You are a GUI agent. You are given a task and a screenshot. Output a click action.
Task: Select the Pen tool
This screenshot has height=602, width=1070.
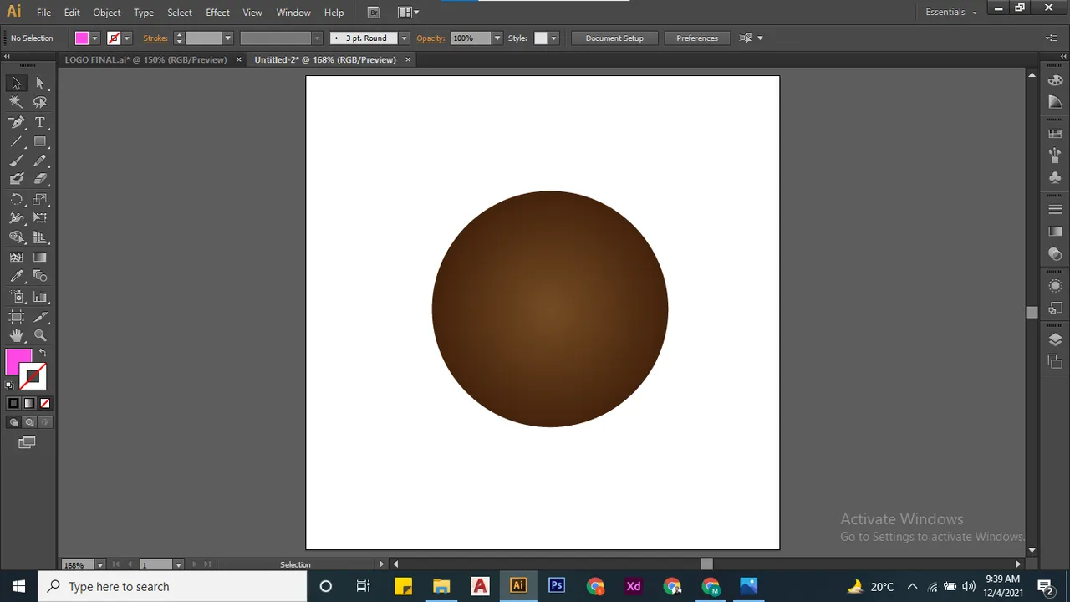16,122
